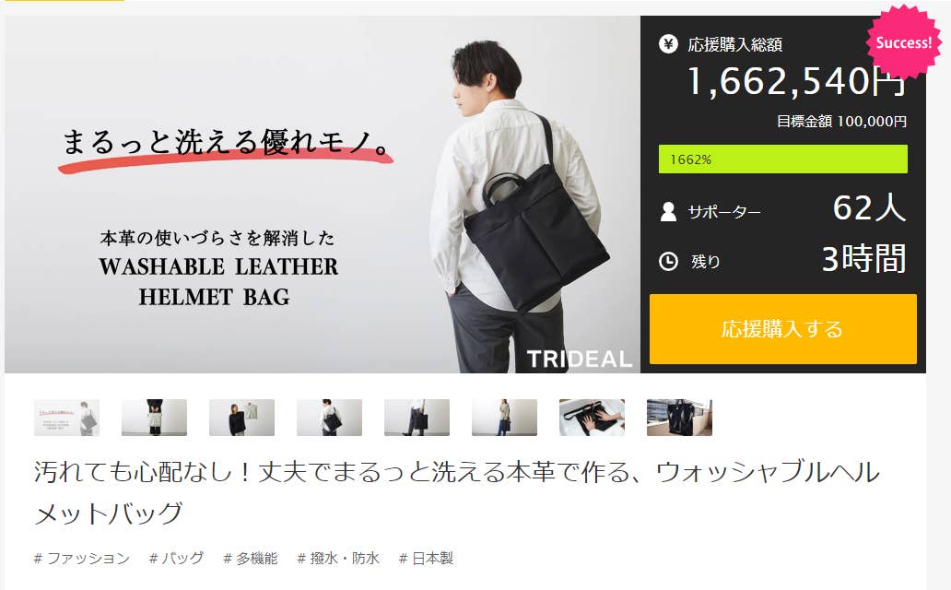Open the #撥水・防水 tag
951x590 pixels.
coord(338,559)
